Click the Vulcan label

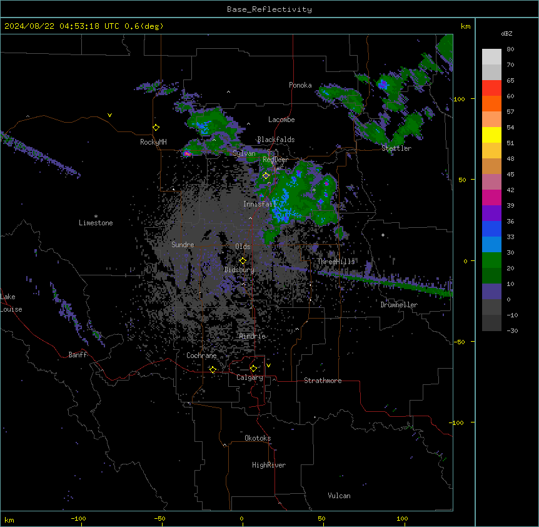point(340,496)
